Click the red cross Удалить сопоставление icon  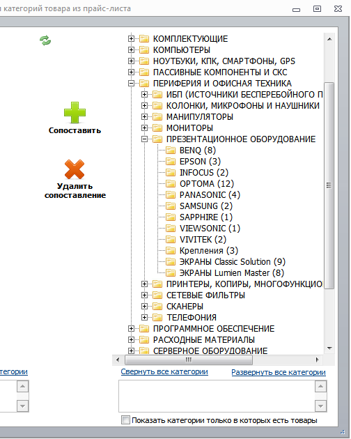75,169
